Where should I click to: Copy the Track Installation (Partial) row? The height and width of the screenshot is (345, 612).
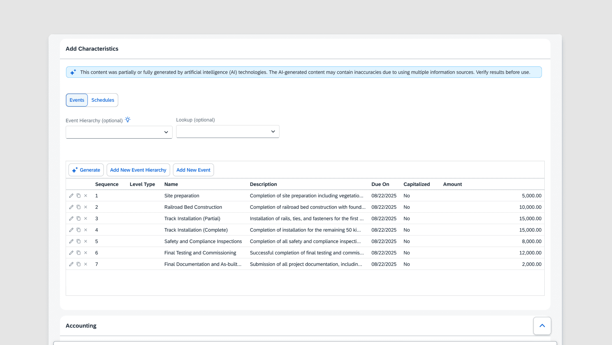coord(78,218)
